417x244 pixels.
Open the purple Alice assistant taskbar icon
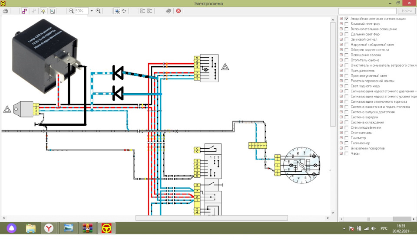tap(12, 228)
